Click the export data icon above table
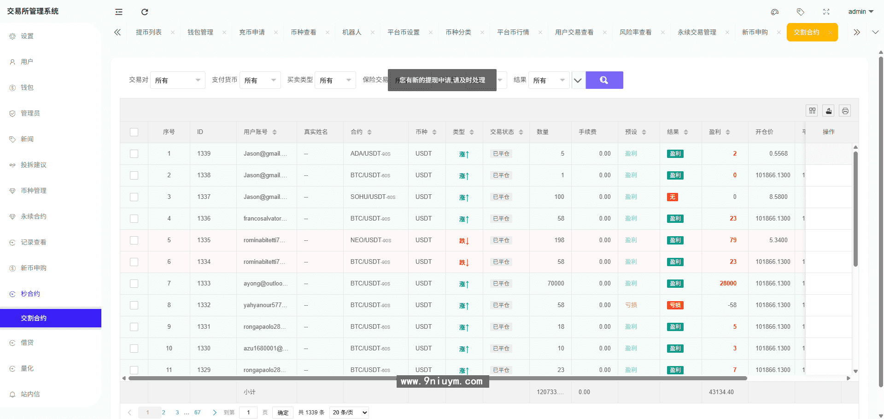The image size is (884, 419). (x=828, y=111)
